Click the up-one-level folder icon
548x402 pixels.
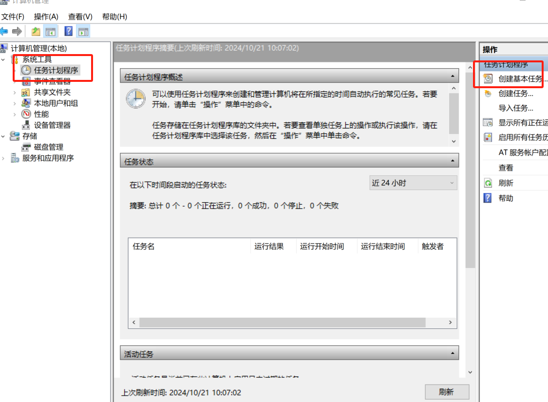click(36, 32)
